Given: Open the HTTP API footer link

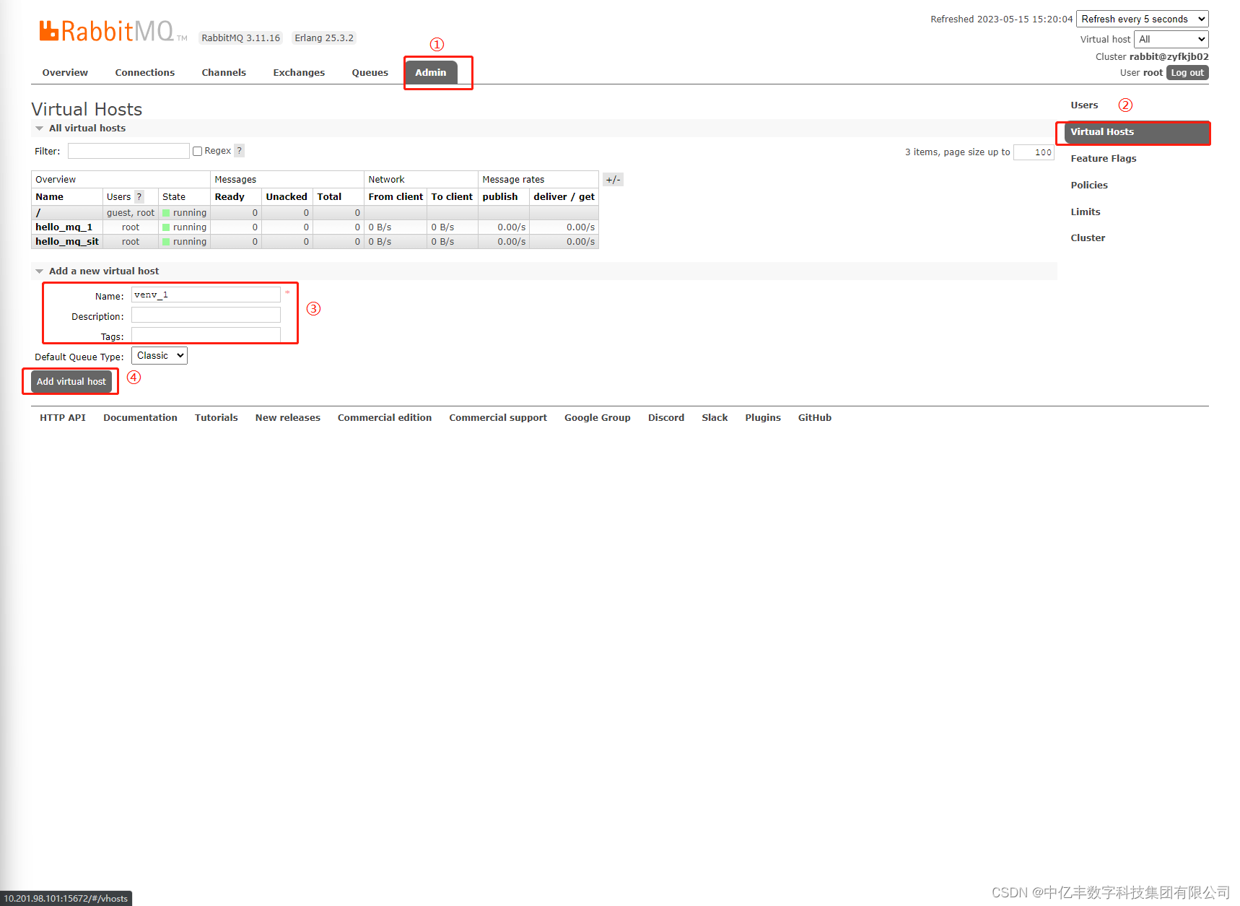Looking at the screenshot, I should 63,418.
